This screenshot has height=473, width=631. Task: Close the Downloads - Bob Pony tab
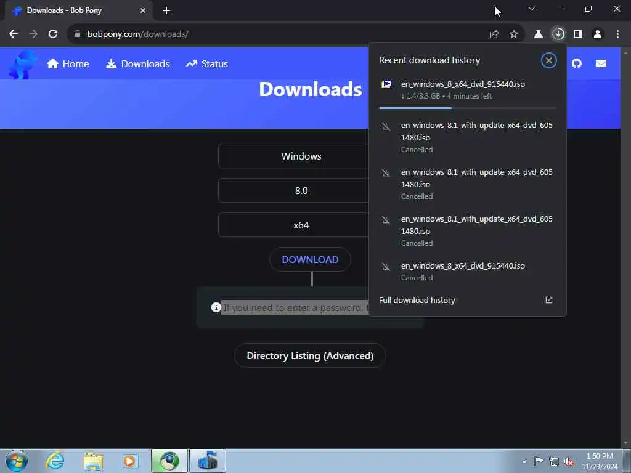143,10
